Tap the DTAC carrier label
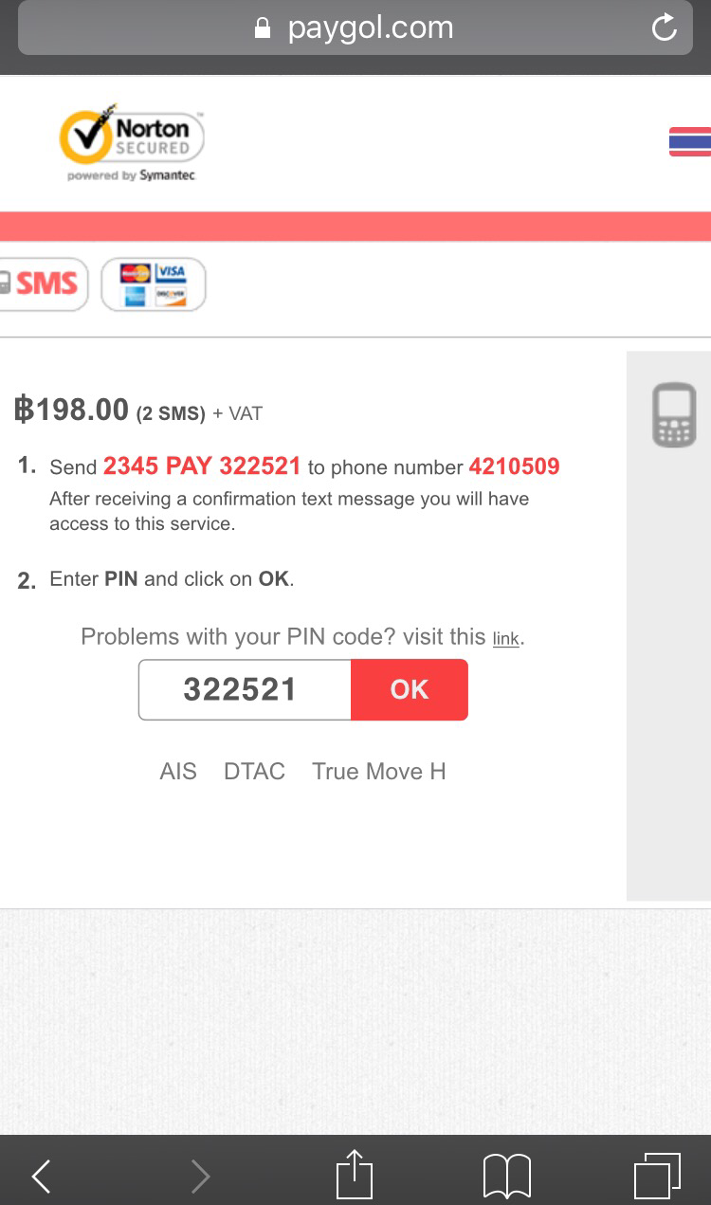711x1205 pixels. 254,771
